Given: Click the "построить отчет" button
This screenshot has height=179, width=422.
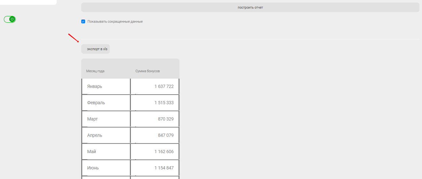Looking at the screenshot, I should pos(250,7).
